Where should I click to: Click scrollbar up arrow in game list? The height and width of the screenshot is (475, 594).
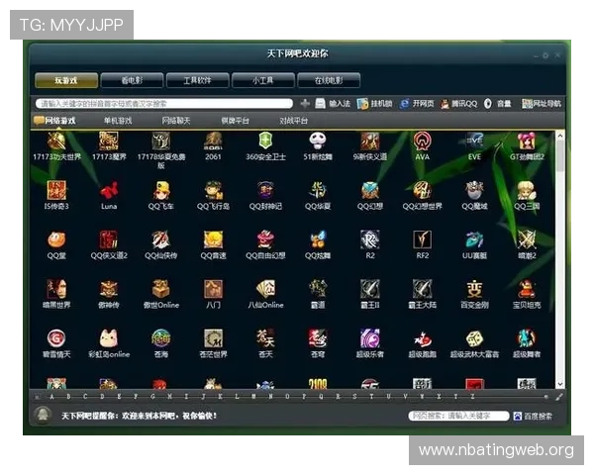coord(560,136)
